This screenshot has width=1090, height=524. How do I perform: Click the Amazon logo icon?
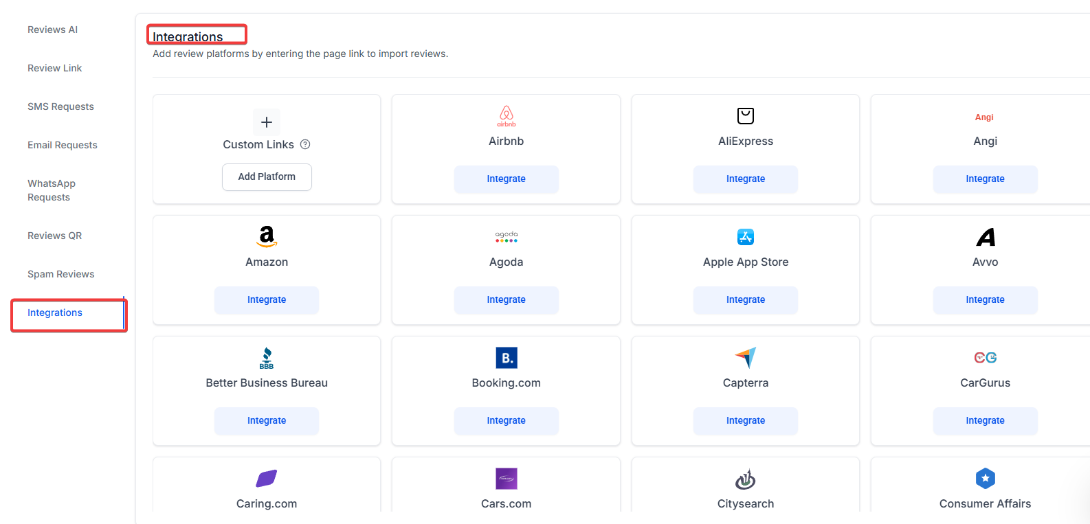(267, 237)
